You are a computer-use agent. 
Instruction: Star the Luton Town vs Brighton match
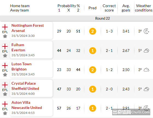coord(5,75)
